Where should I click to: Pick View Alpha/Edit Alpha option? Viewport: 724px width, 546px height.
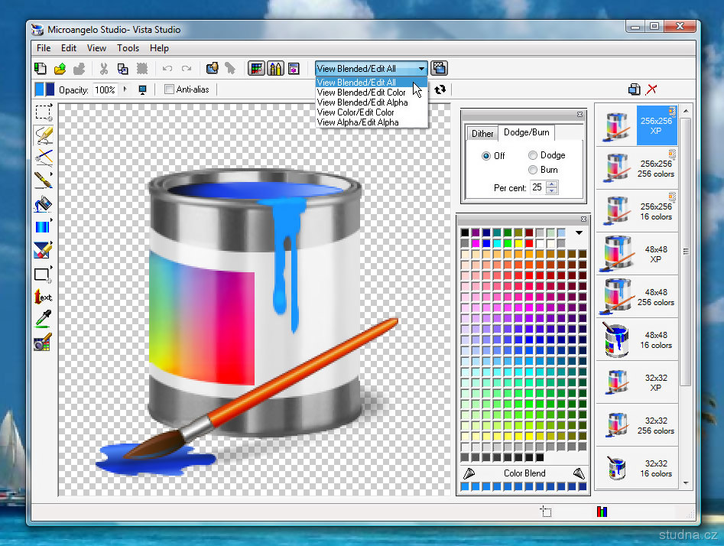(x=357, y=122)
